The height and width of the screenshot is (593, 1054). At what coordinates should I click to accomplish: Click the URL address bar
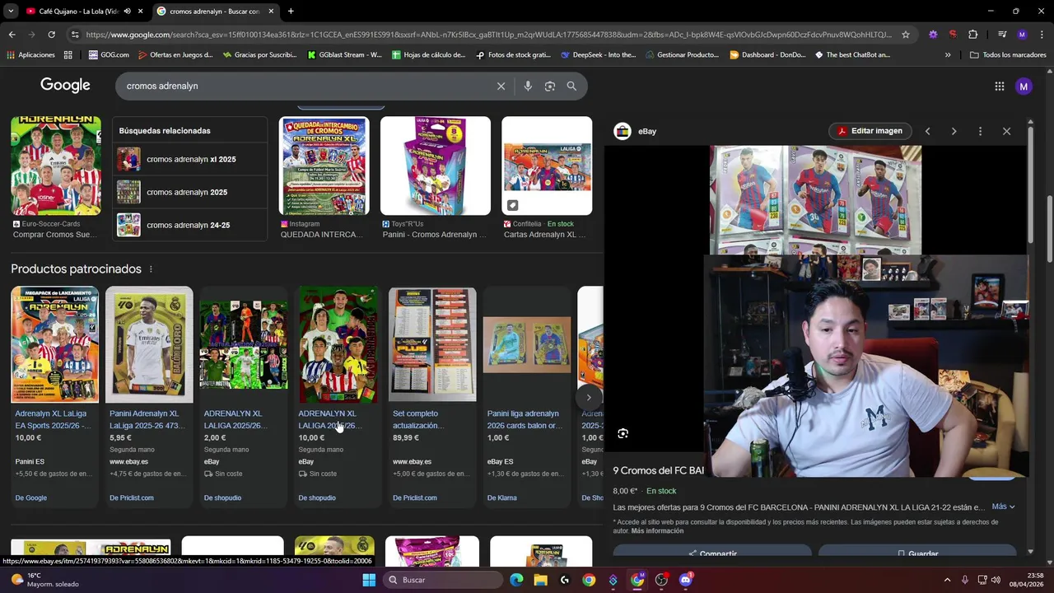[488, 35]
